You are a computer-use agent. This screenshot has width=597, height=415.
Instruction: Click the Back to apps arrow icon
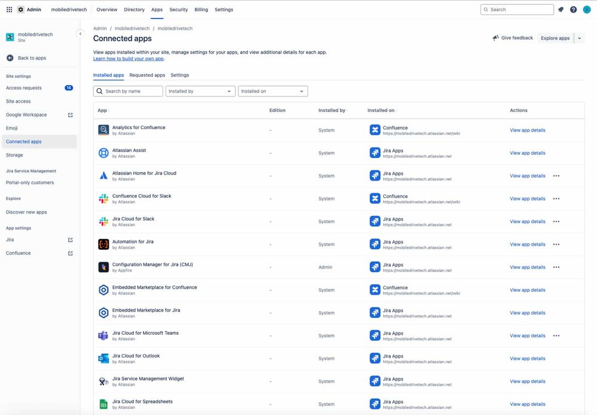click(10, 58)
